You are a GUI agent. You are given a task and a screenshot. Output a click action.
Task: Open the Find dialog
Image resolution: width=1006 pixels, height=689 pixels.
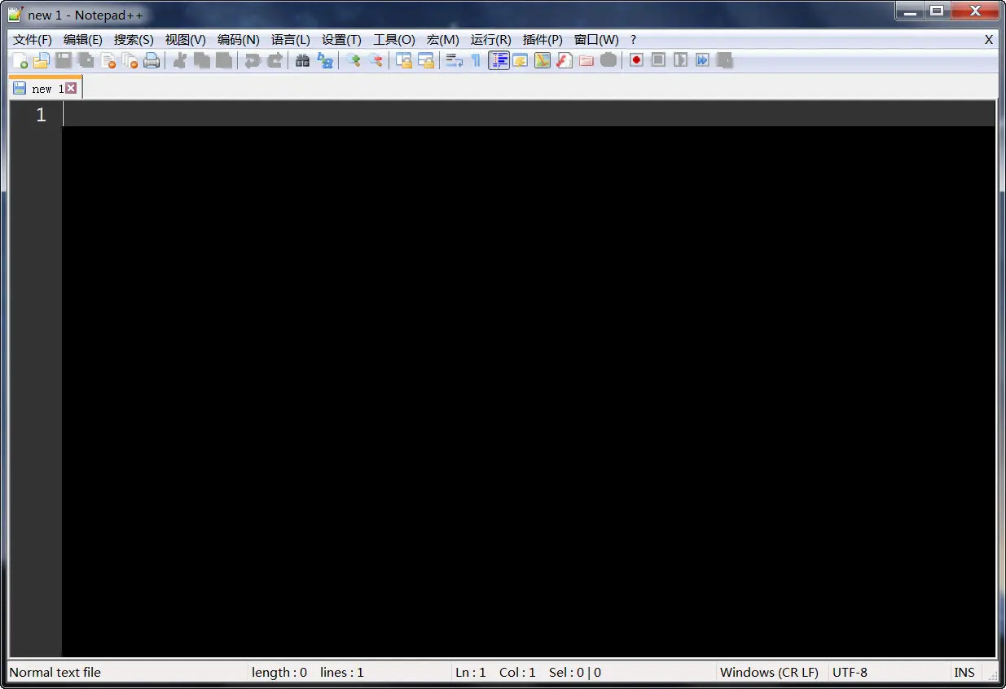pyautogui.click(x=301, y=59)
